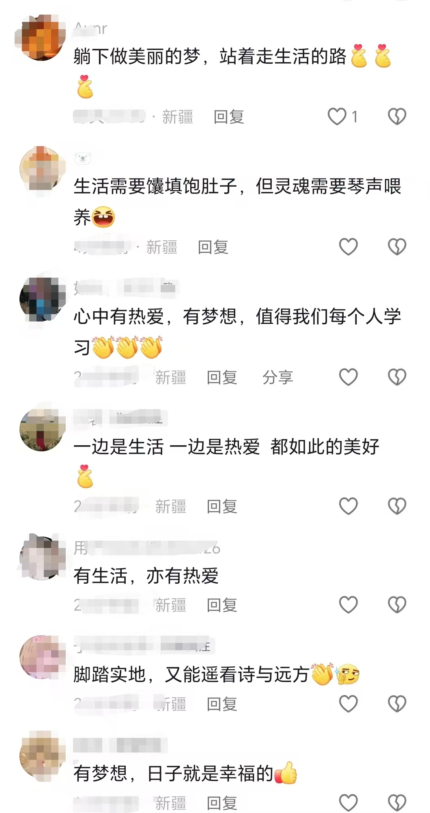The image size is (430, 813).
Task: Open avatar of 有梦想 commenter
Action: click(x=43, y=755)
